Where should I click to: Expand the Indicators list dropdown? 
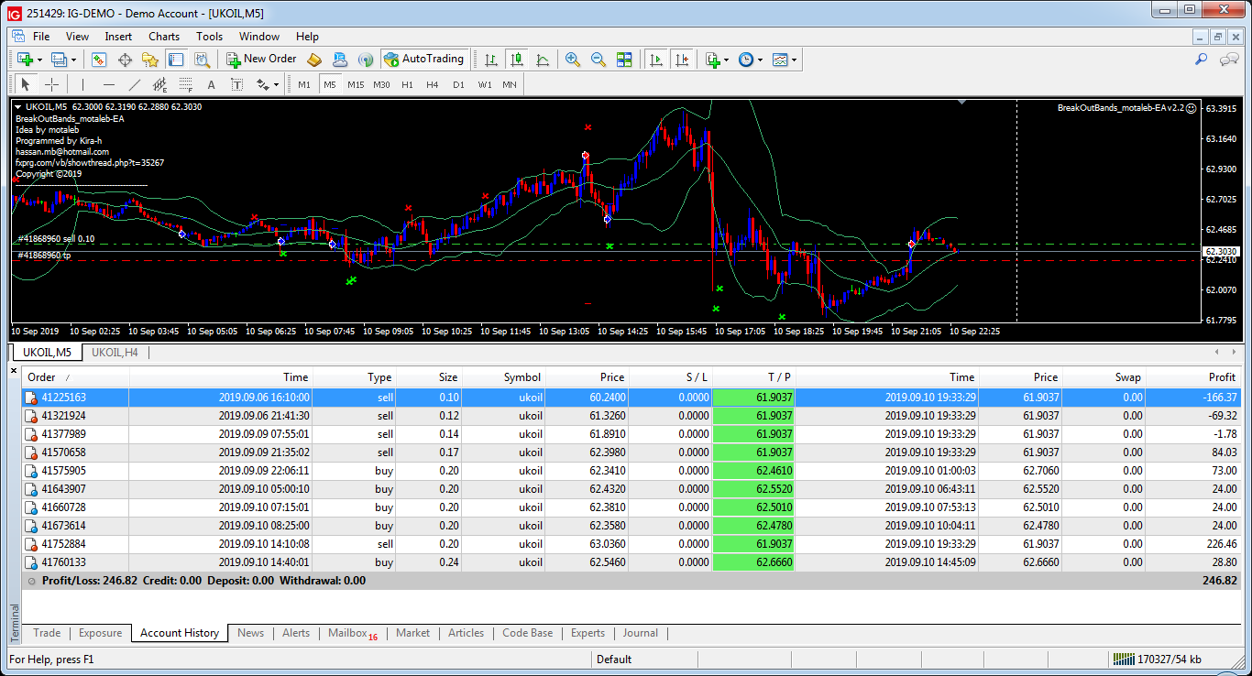click(x=727, y=60)
